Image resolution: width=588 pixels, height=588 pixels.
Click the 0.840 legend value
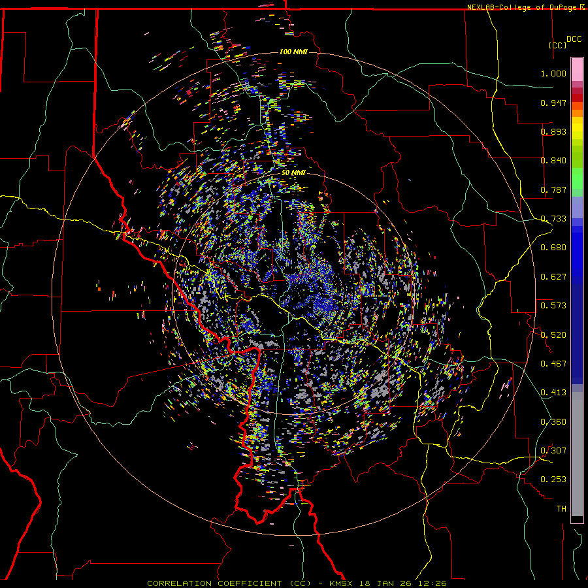coord(553,161)
